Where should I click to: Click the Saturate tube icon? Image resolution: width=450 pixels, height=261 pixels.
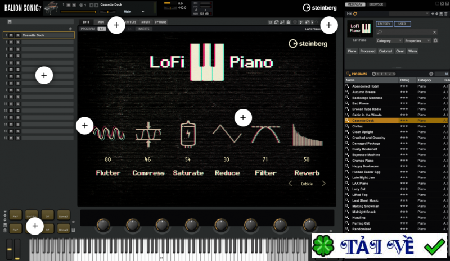[188, 134]
